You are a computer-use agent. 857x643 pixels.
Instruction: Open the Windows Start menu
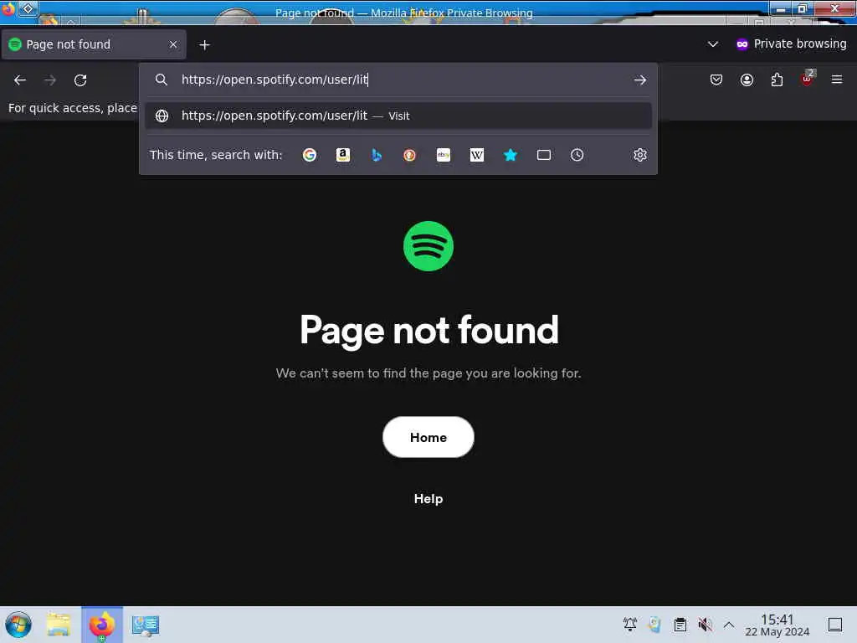[x=18, y=625]
